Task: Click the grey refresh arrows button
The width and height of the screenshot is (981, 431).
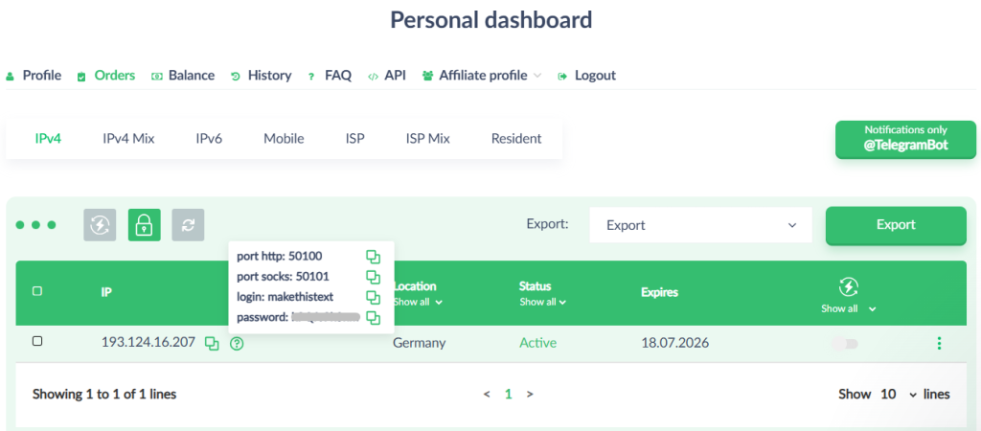Action: coord(189,225)
